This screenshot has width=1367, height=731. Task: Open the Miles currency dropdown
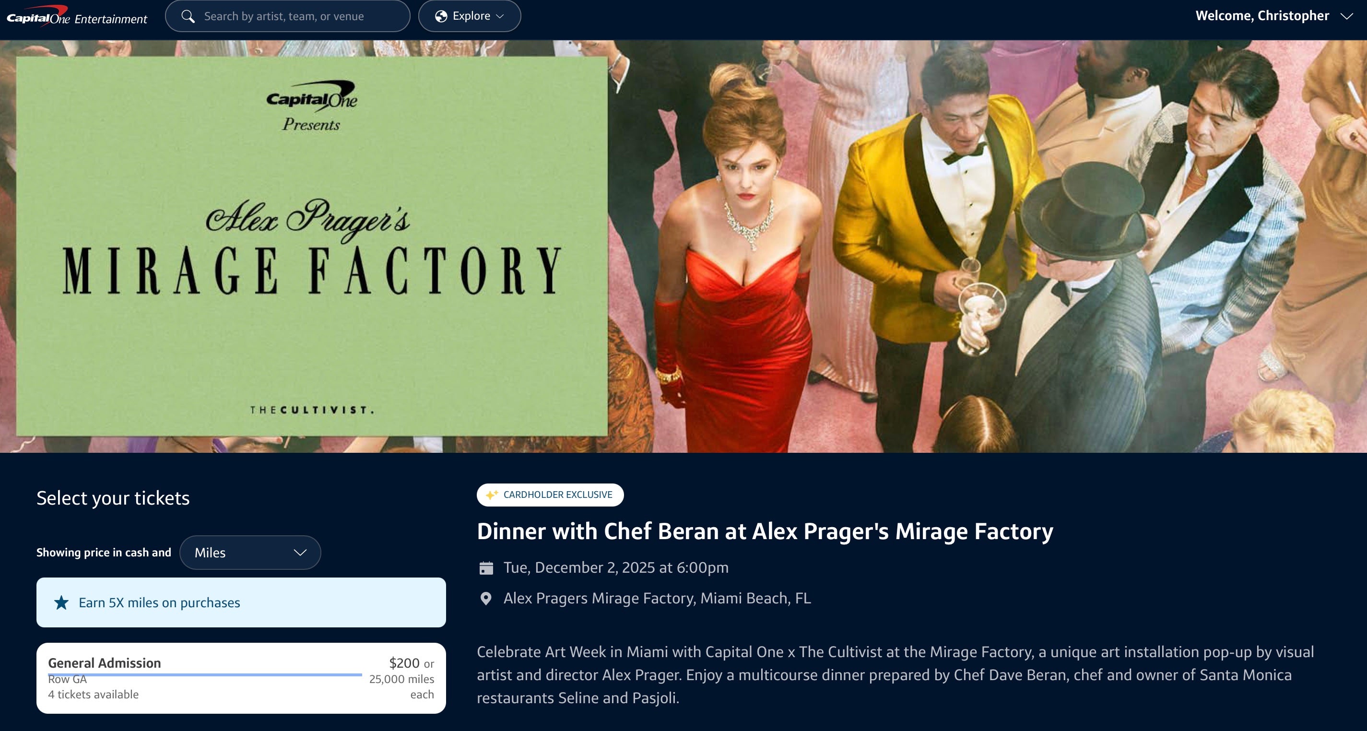click(250, 552)
